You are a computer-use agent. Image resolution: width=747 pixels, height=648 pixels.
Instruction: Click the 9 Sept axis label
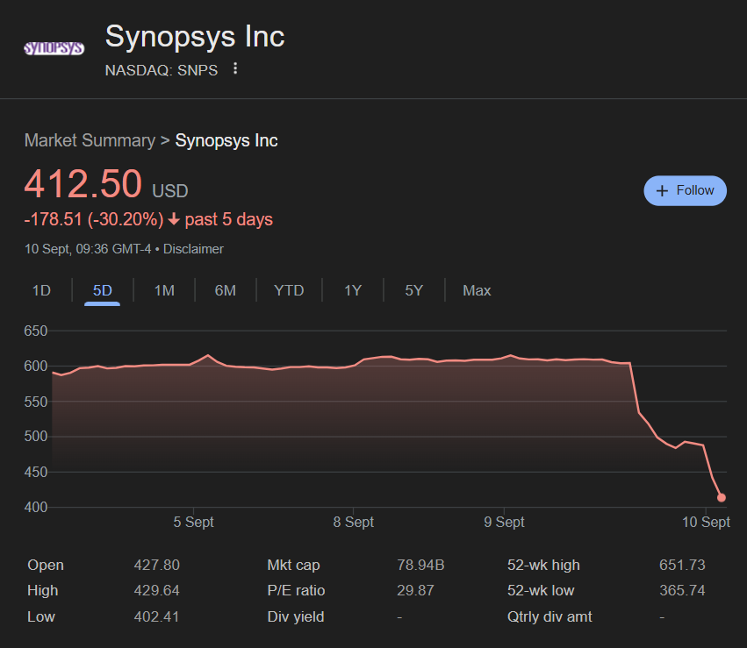coord(504,522)
